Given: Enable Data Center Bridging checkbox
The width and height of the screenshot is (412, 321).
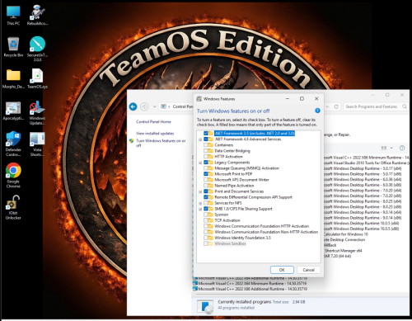Looking at the screenshot, I should (x=206, y=151).
